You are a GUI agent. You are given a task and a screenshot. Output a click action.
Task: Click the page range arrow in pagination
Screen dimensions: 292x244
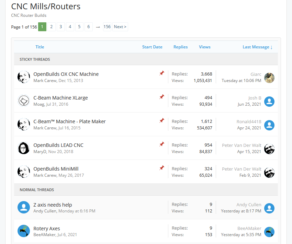coord(98,27)
